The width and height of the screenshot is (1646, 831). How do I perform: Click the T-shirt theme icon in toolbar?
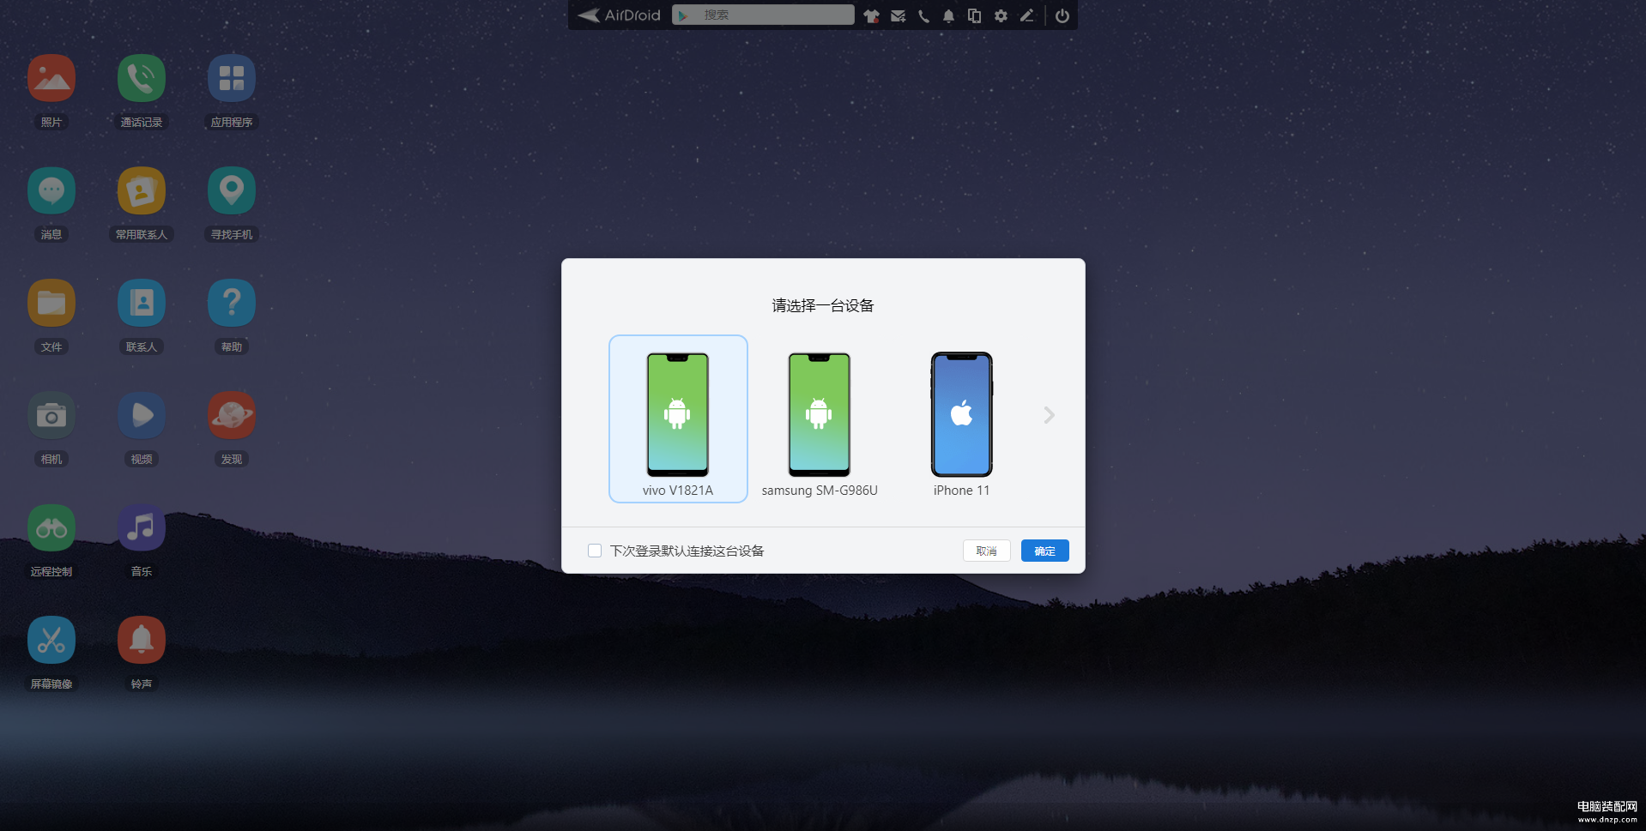872,15
